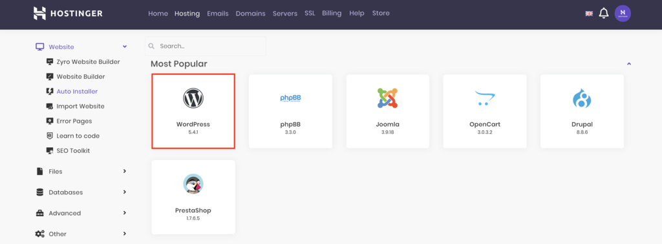Click the Databases label in sidebar

click(66, 192)
